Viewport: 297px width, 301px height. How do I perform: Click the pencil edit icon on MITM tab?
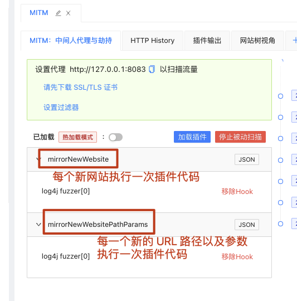point(58,13)
